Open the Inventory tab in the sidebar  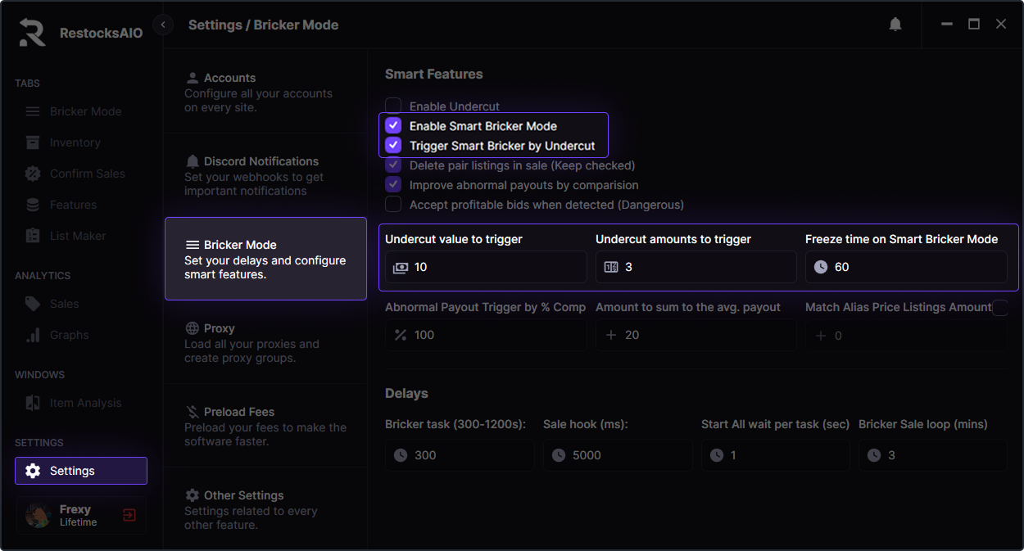[75, 142]
